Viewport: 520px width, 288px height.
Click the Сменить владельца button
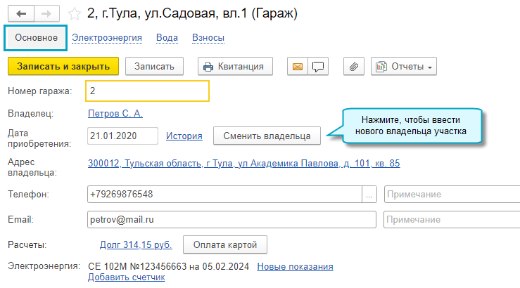267,136
